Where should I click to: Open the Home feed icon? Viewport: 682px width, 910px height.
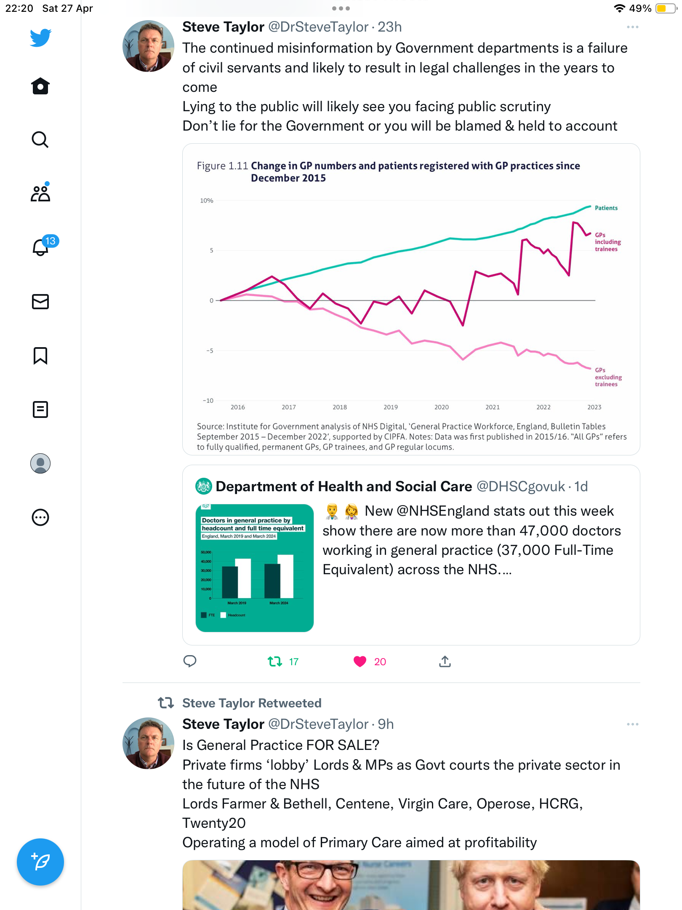click(40, 86)
